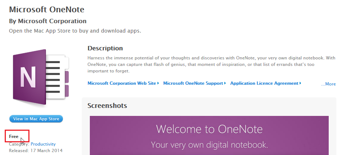
Task: Click the arrow after Application Licence Agreement
Action: (x=300, y=83)
